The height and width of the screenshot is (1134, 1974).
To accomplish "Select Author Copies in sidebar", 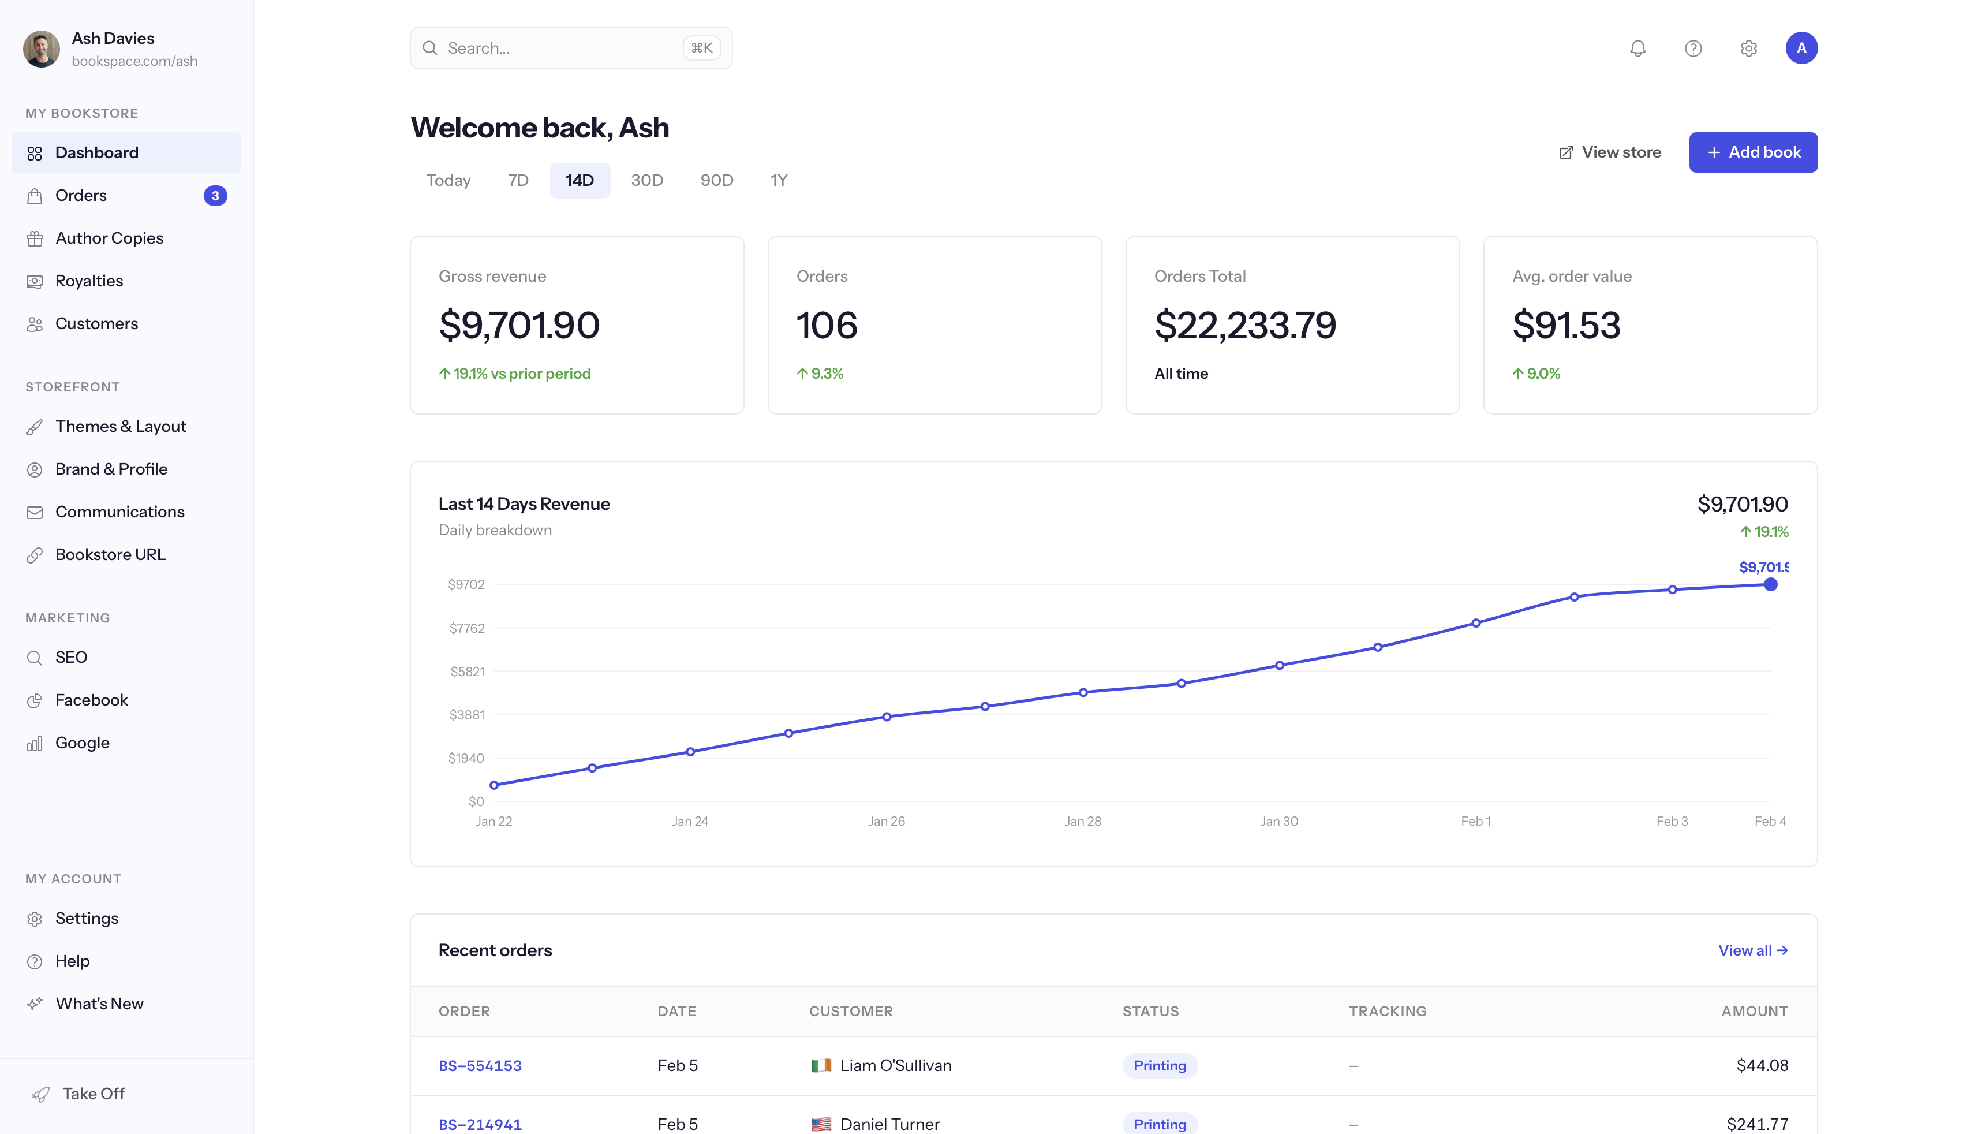I will (109, 238).
